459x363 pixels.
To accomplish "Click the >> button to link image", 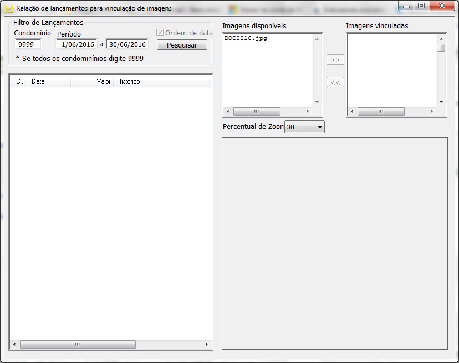I will pos(335,60).
